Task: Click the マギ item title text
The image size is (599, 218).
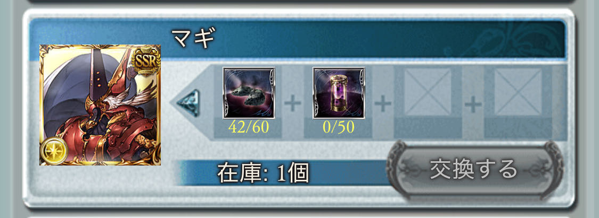Action: point(194,38)
